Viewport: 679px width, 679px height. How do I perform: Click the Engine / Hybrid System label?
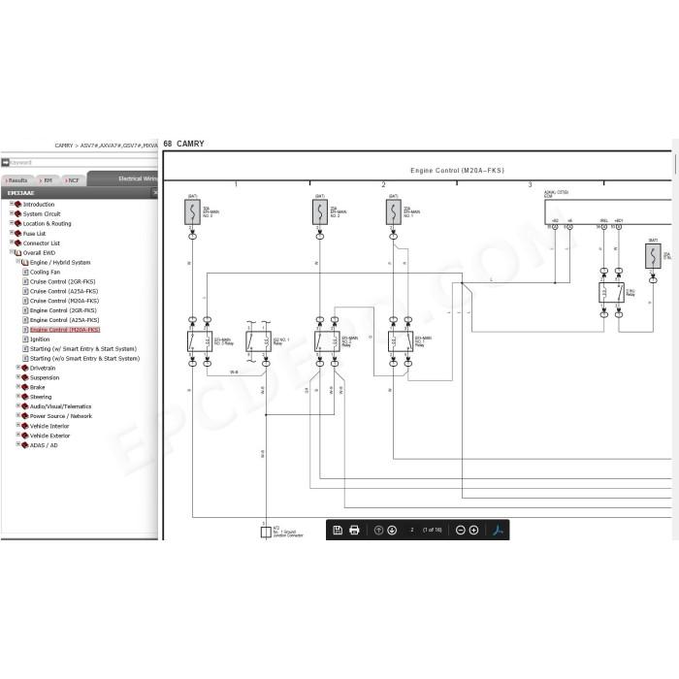[x=60, y=263]
